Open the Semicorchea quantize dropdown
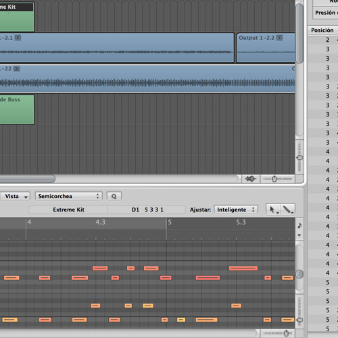338x338 pixels. [x=68, y=196]
